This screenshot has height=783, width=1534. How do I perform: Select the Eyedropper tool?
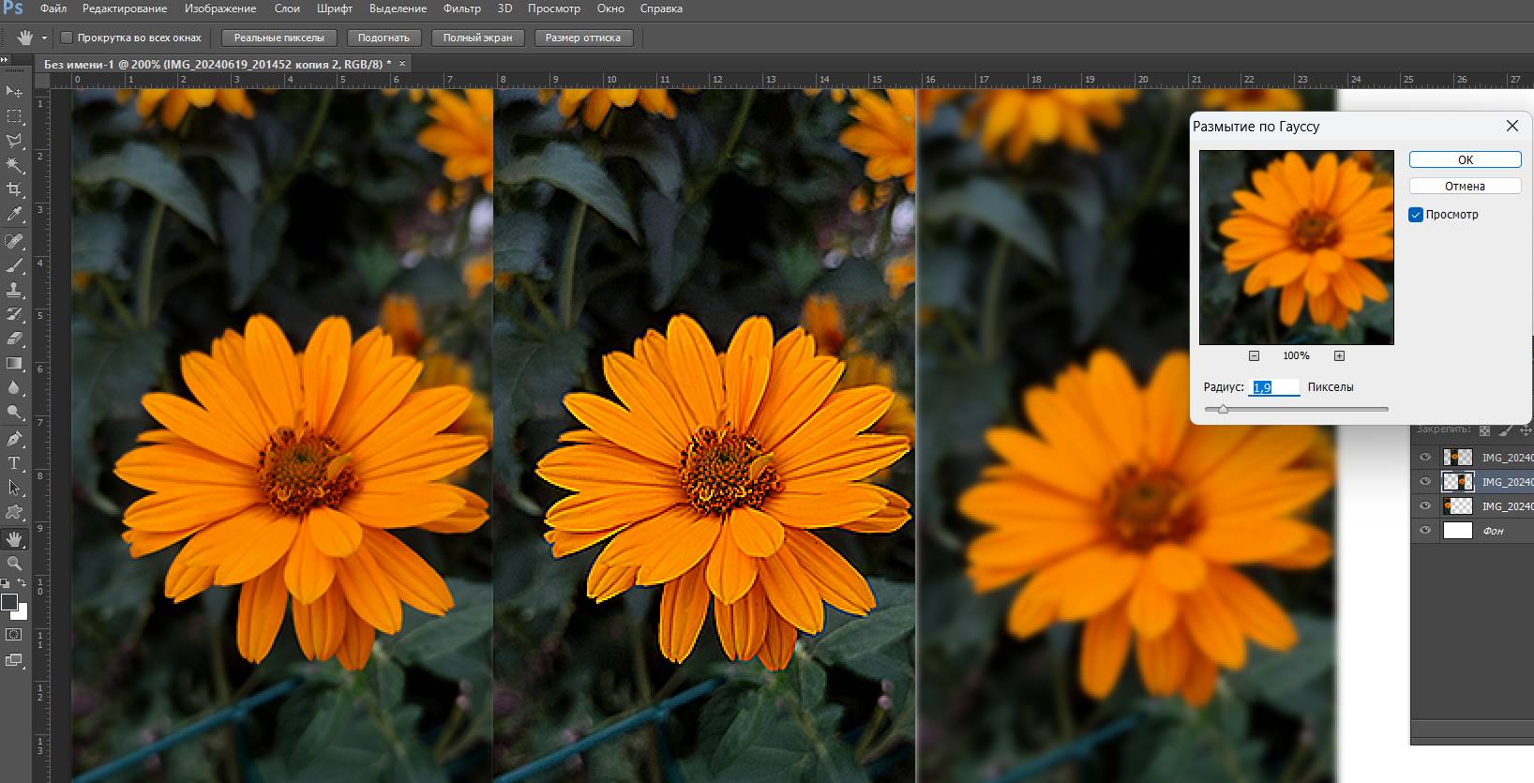[x=14, y=215]
